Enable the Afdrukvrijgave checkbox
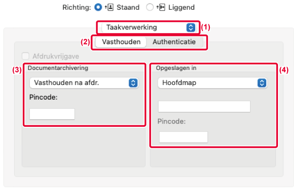This screenshot has width=294, height=188. tap(26, 56)
